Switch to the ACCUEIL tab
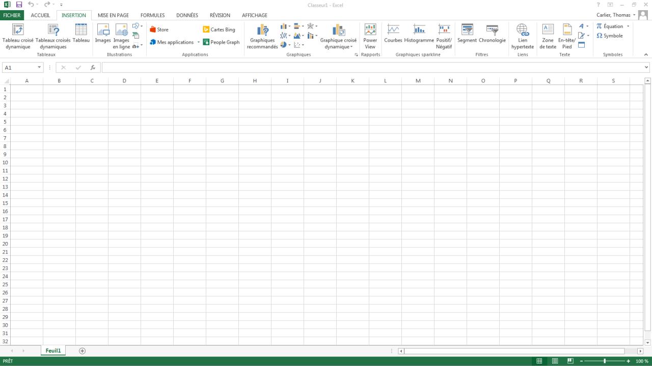This screenshot has width=652, height=366. (40, 15)
